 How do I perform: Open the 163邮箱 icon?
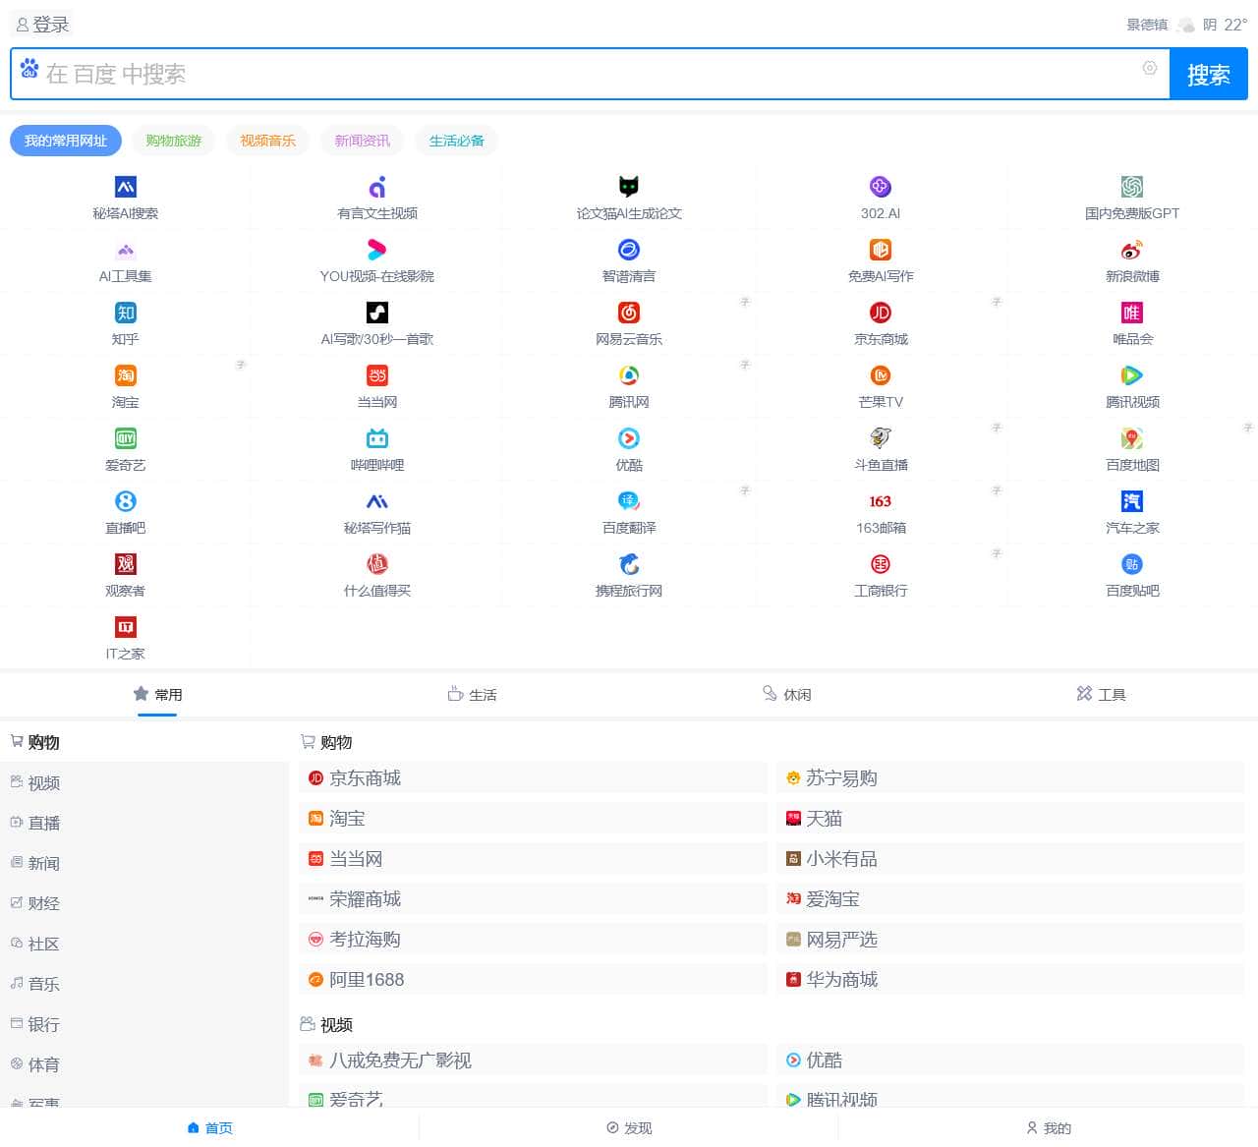click(881, 501)
